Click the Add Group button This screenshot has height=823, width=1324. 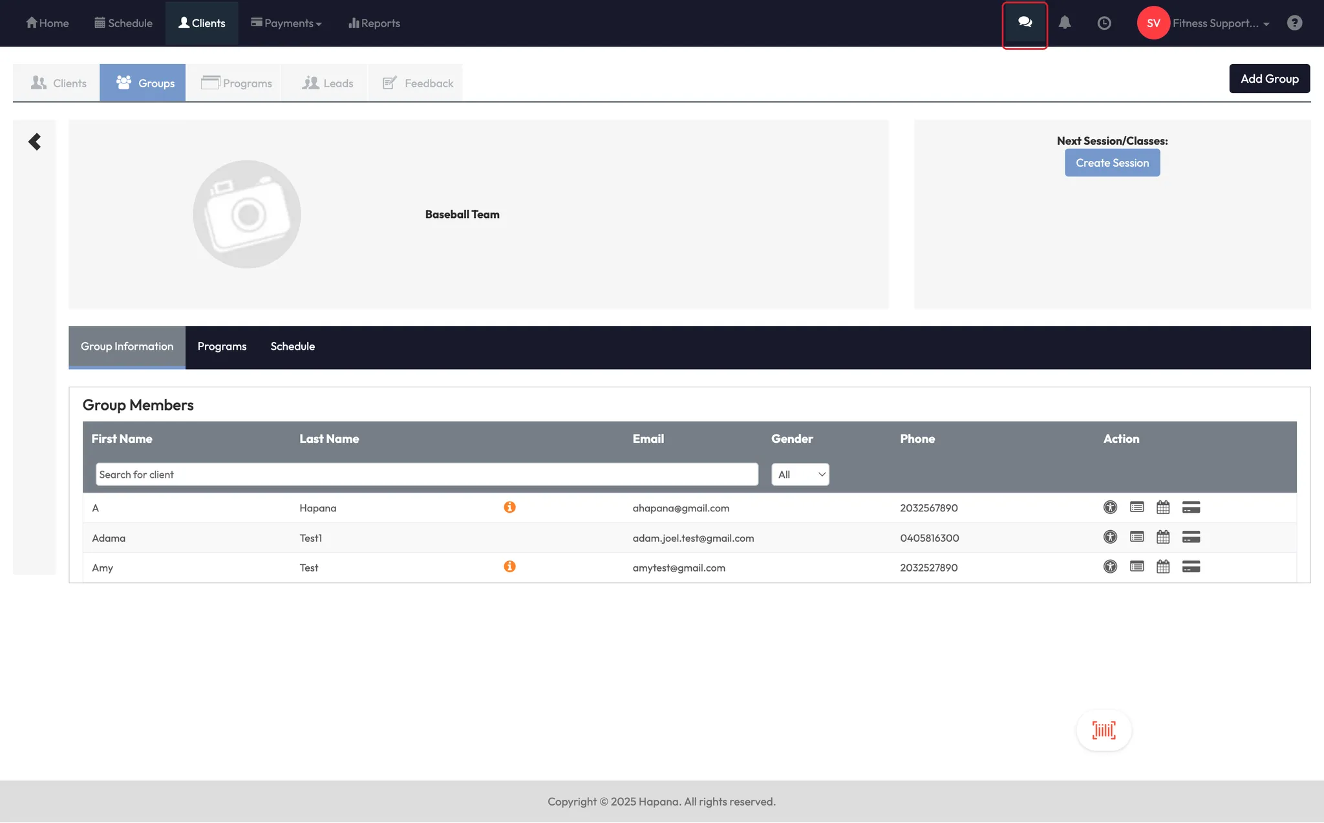point(1269,79)
